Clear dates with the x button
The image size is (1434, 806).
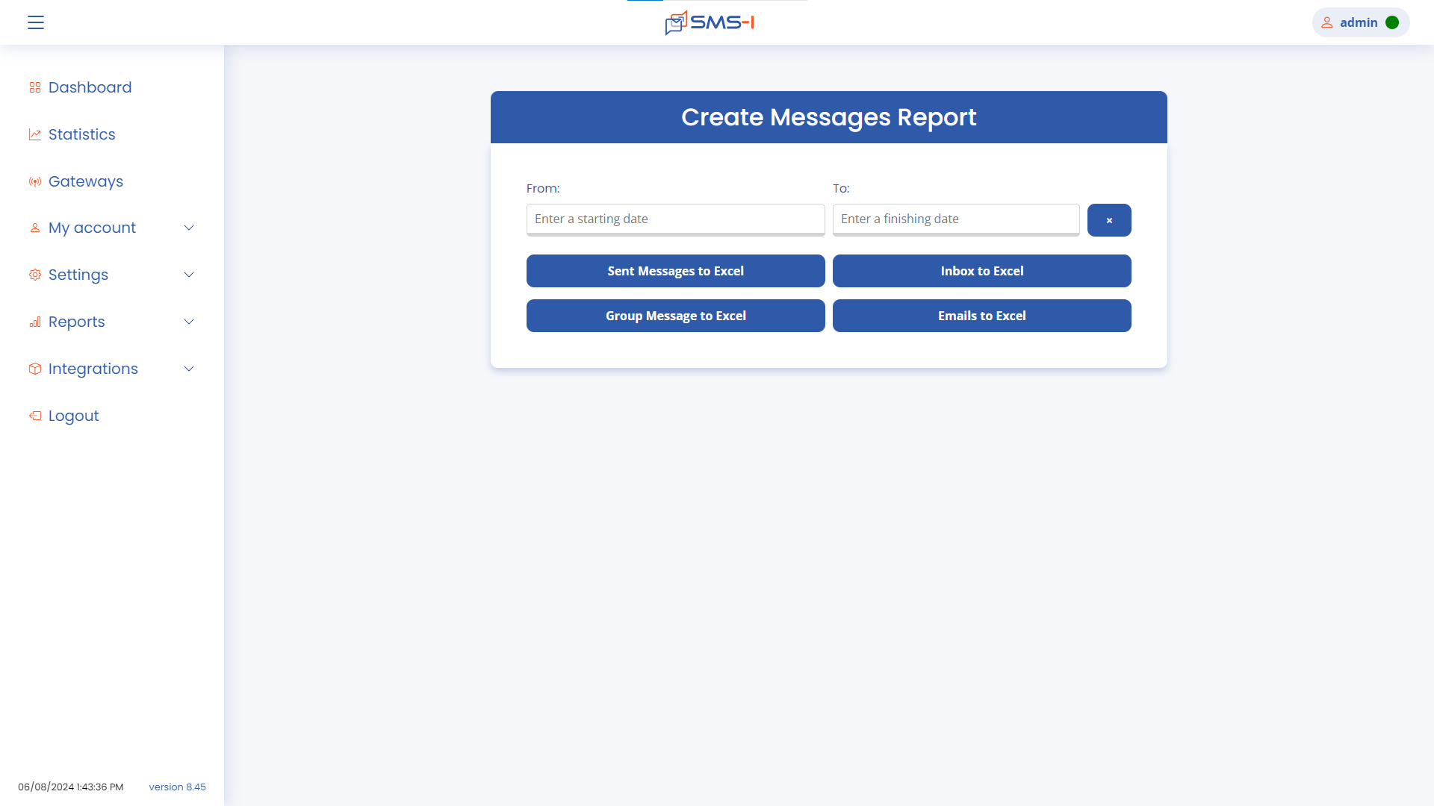click(1109, 220)
